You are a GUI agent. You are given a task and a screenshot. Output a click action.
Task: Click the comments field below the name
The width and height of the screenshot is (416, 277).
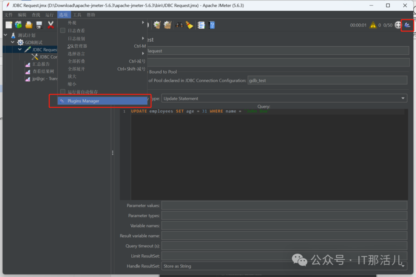[x=278, y=62]
